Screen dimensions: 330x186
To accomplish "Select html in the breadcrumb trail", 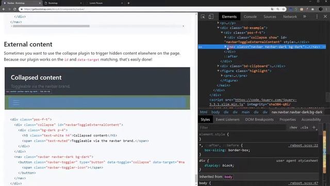I will pos(204,112).
